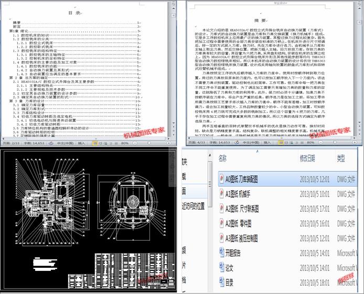Click DWG icon of A3图纸 液压控制图
Screen dimensions: 364x294
pyautogui.click(x=222, y=238)
